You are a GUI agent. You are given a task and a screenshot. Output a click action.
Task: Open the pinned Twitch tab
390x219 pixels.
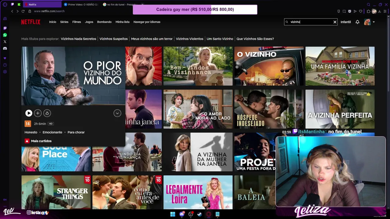tap(12, 5)
